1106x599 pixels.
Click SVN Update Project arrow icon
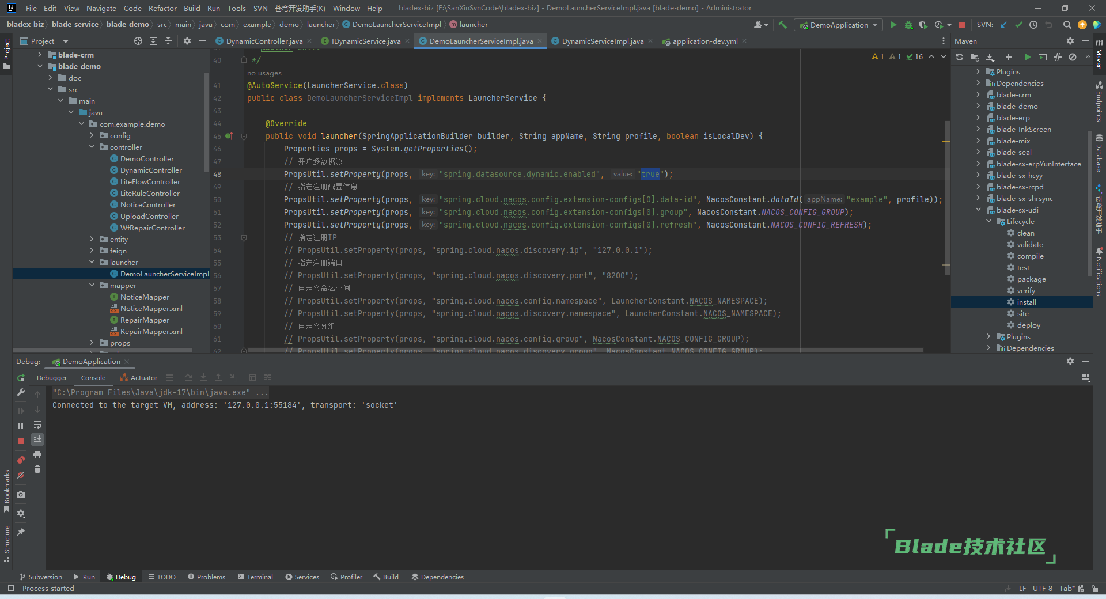[1003, 25]
